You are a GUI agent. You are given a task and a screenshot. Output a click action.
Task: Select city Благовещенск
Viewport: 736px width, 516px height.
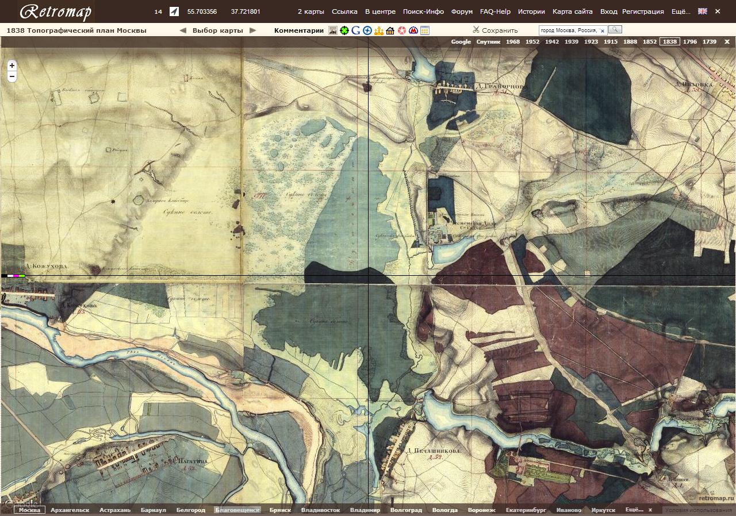tap(237, 510)
